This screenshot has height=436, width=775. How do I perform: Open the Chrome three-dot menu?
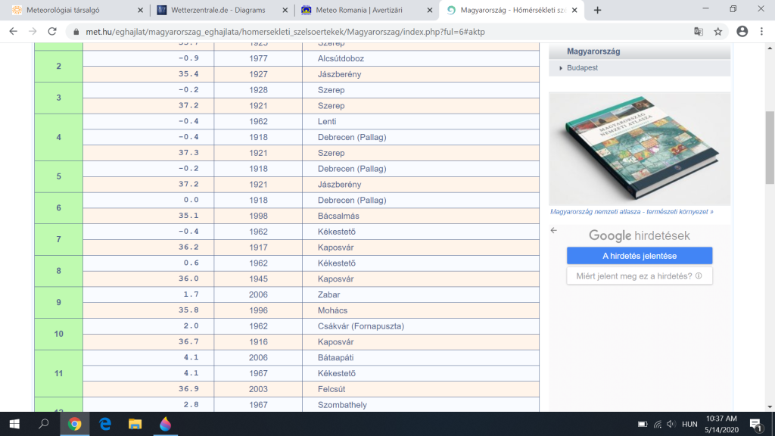pyautogui.click(x=762, y=32)
